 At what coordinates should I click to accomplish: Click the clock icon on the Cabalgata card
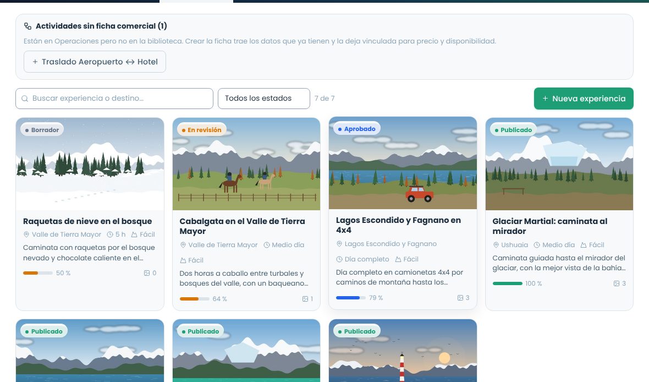click(x=267, y=245)
